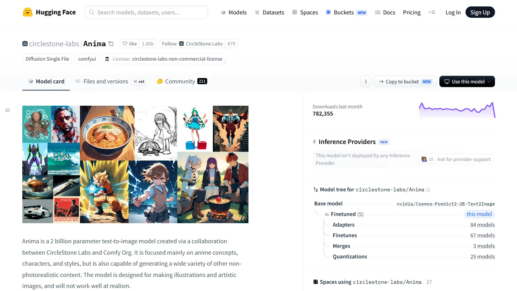This screenshot has height=291, width=517.
Task: Click the info icon next to Model tree
Action: click(428, 190)
